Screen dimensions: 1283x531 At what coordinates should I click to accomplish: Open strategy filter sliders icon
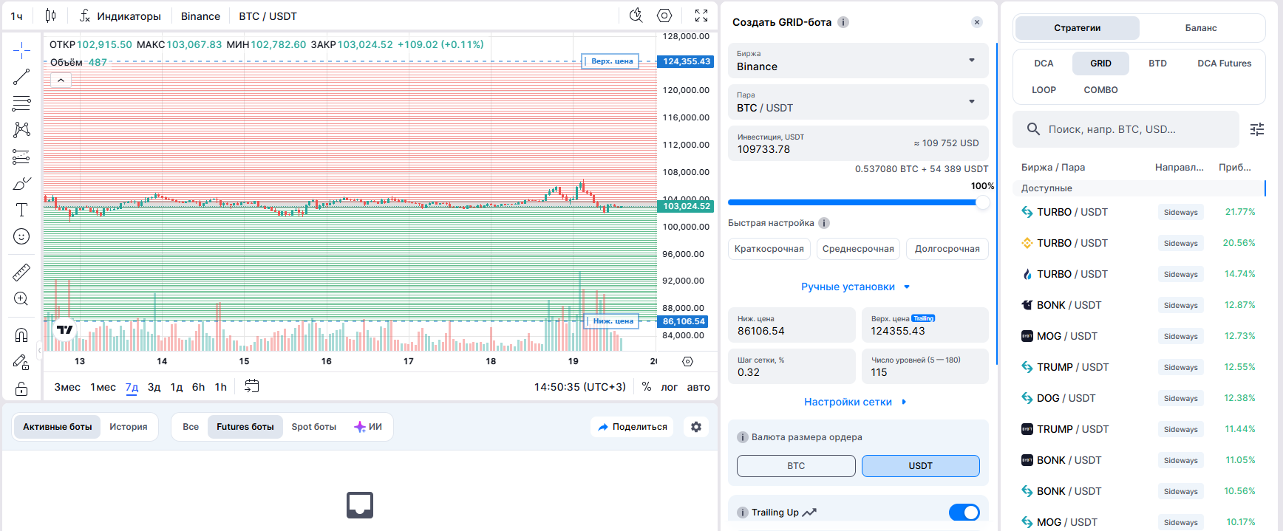point(1257,129)
